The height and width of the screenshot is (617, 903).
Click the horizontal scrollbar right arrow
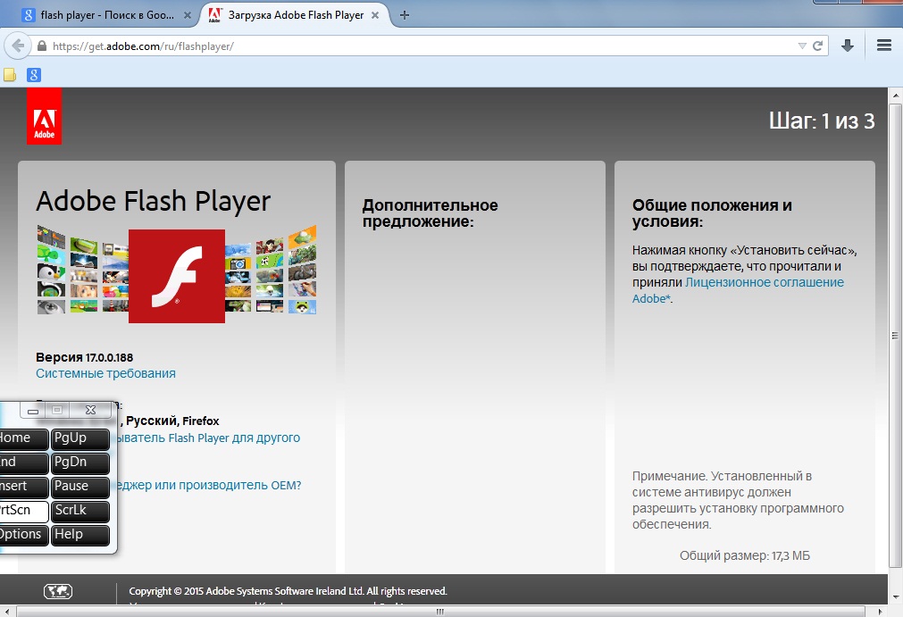pos(880,612)
